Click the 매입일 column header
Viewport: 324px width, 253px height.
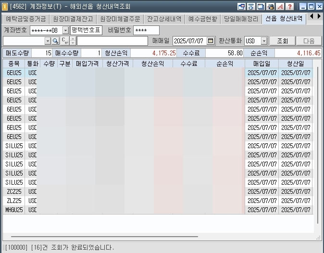pos(262,63)
